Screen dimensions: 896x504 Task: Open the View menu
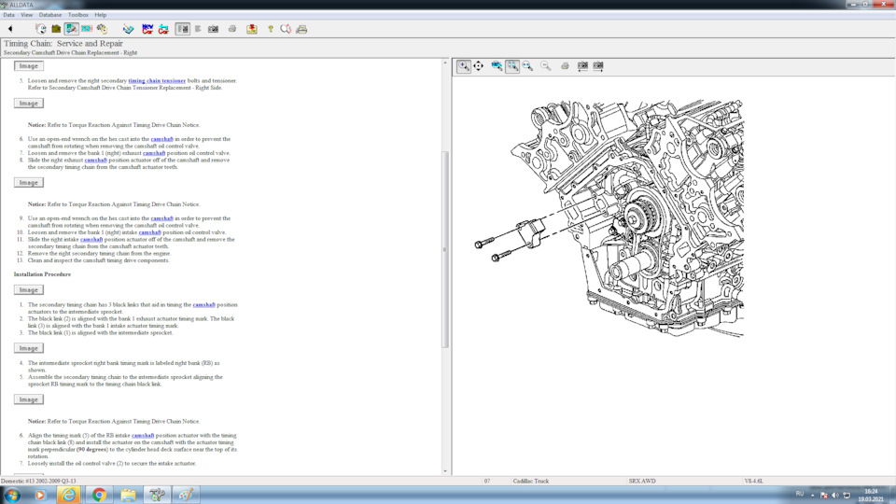26,15
